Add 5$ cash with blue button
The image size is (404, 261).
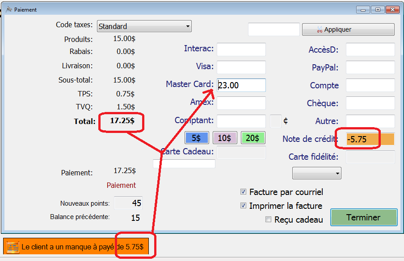(x=197, y=138)
